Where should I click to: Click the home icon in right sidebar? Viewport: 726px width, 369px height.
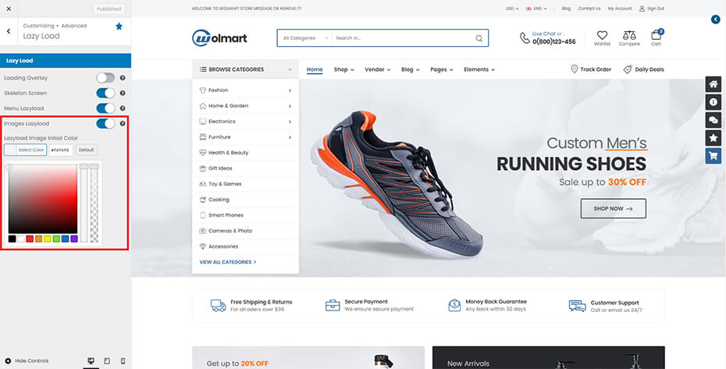coord(713,85)
